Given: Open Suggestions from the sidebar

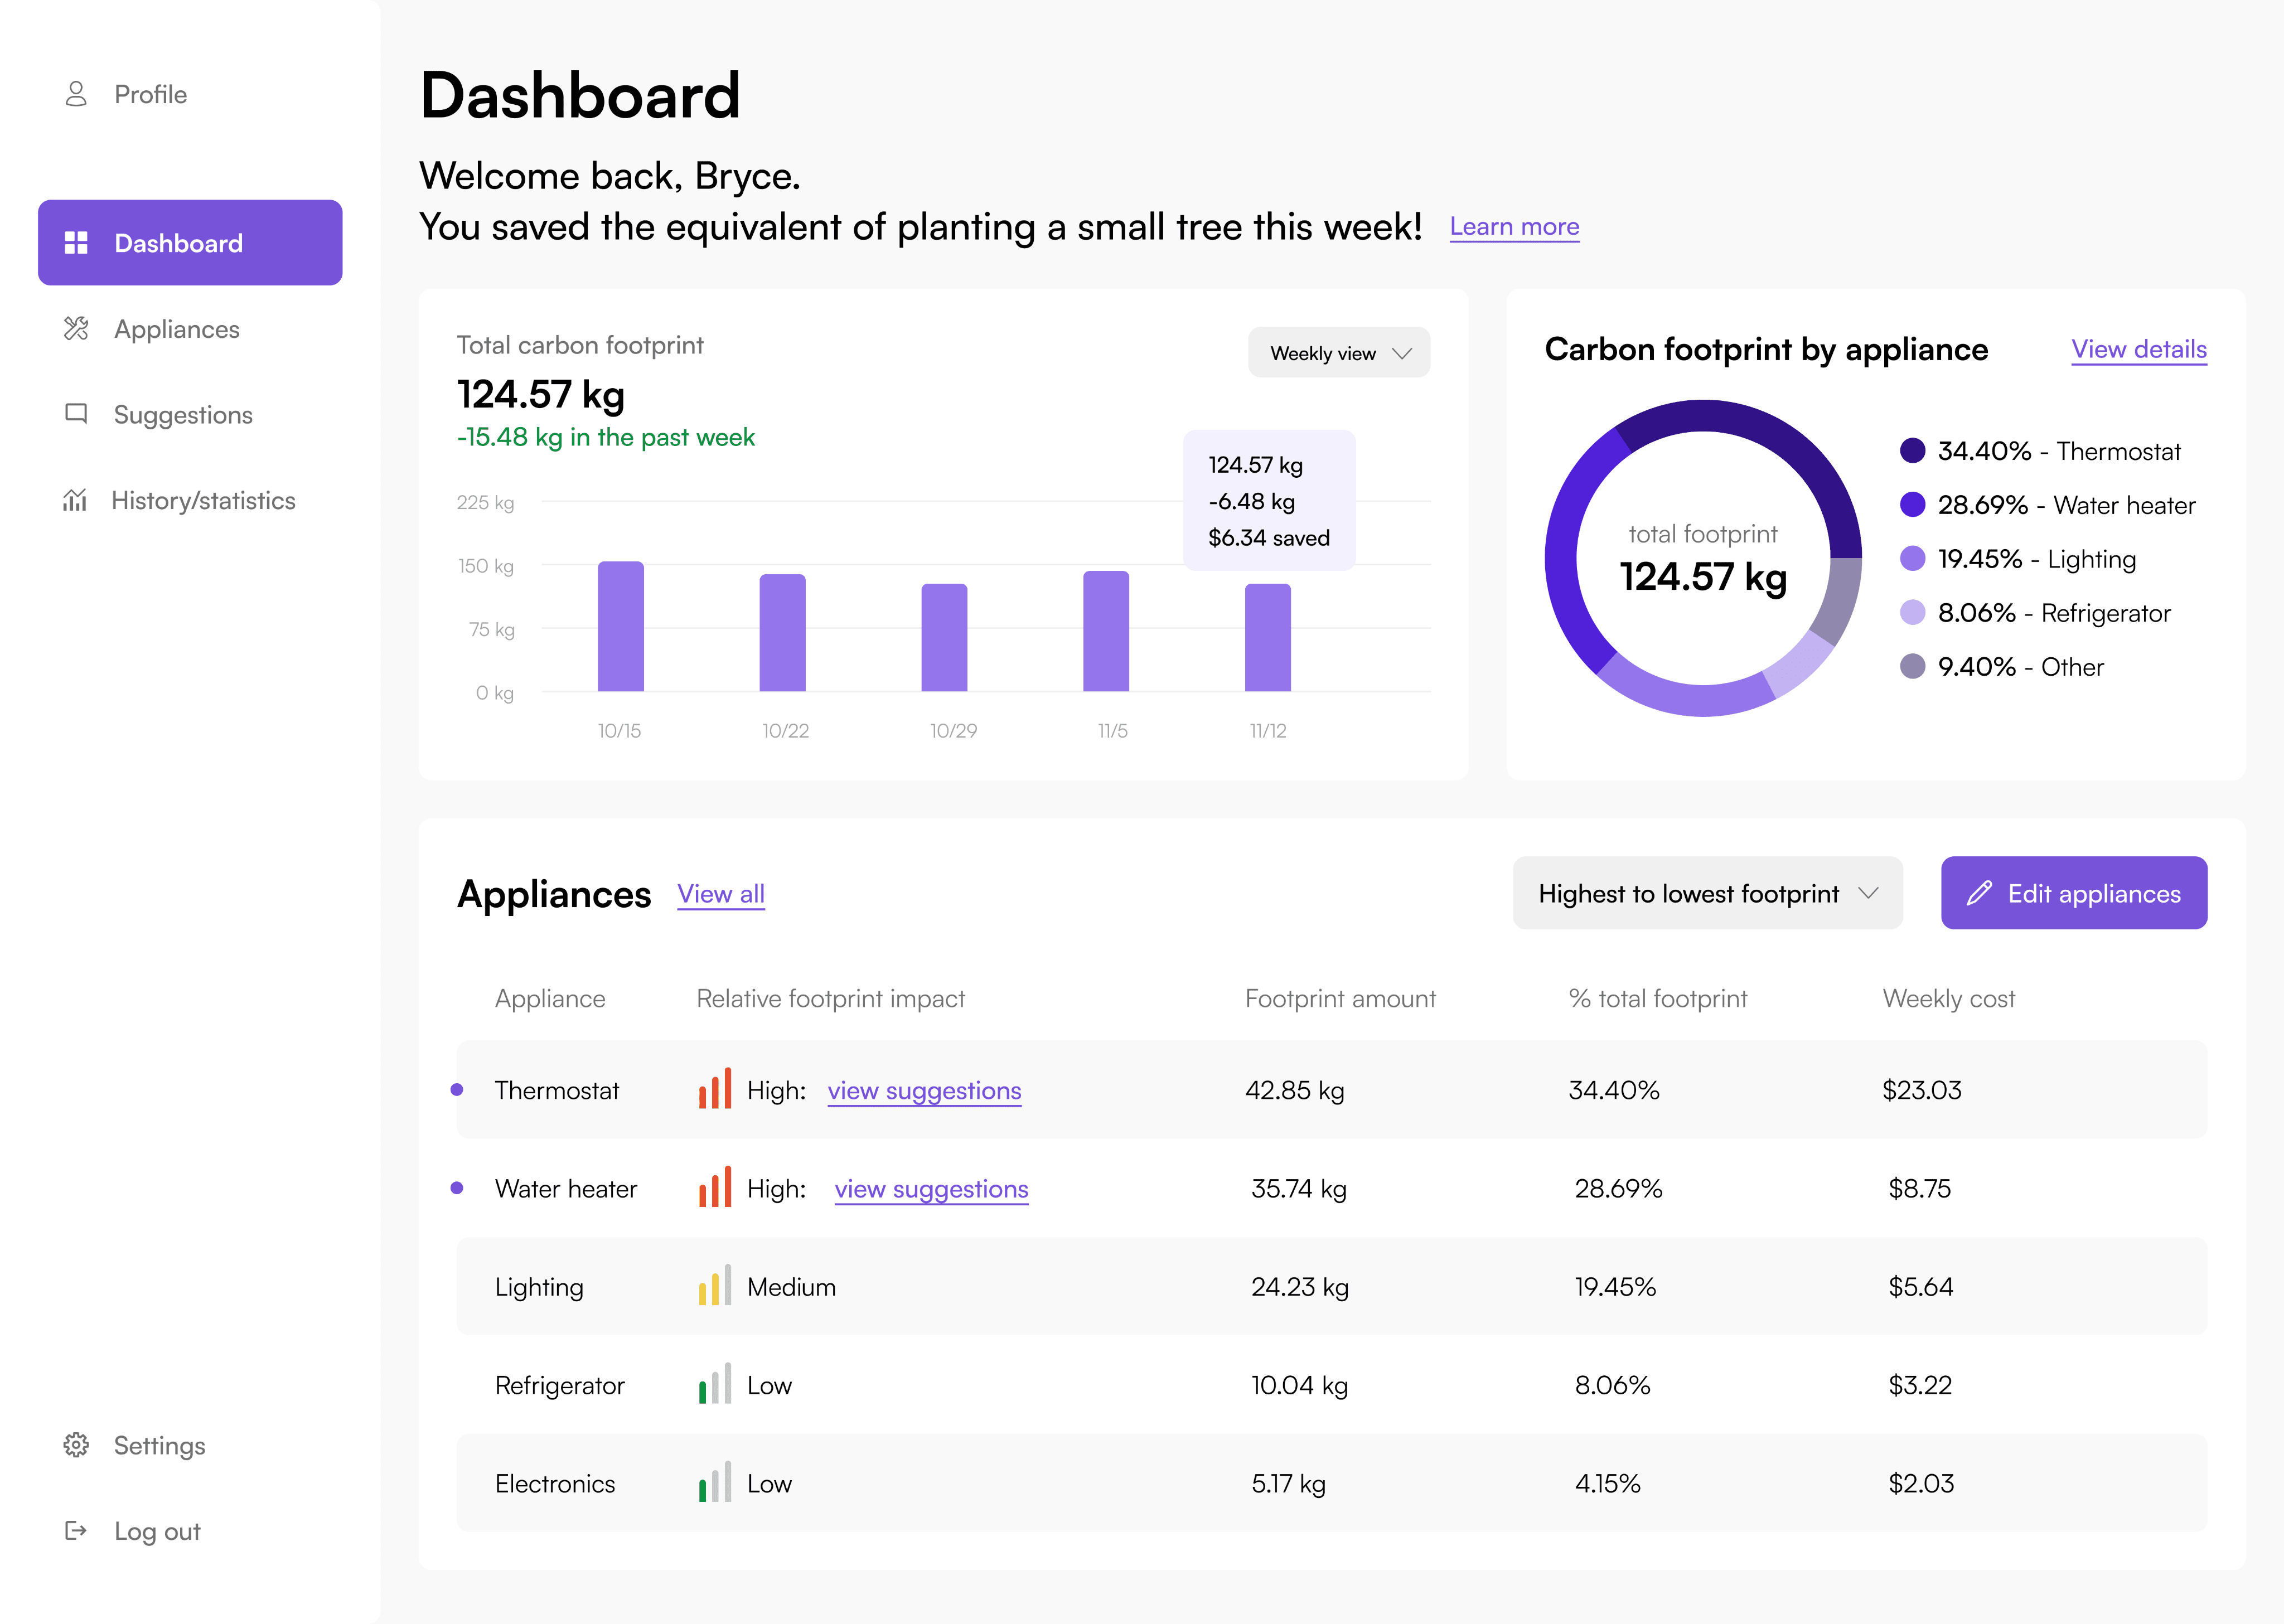Looking at the screenshot, I should (x=158, y=414).
